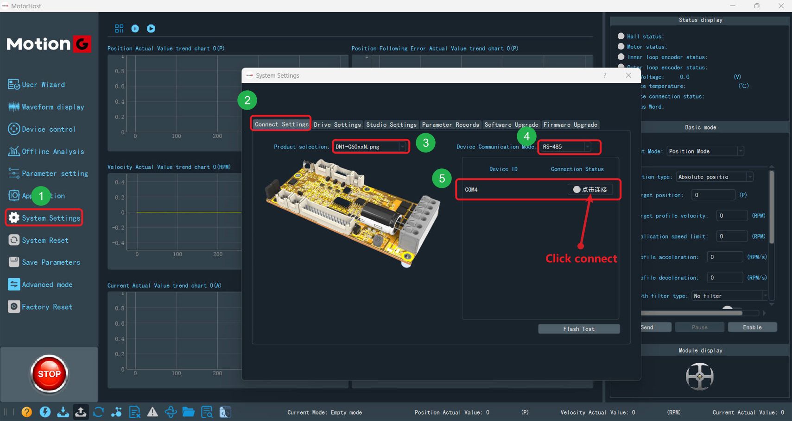The height and width of the screenshot is (421, 792).
Task: Click the code script icon in bottom toolbar
Action: (225, 412)
